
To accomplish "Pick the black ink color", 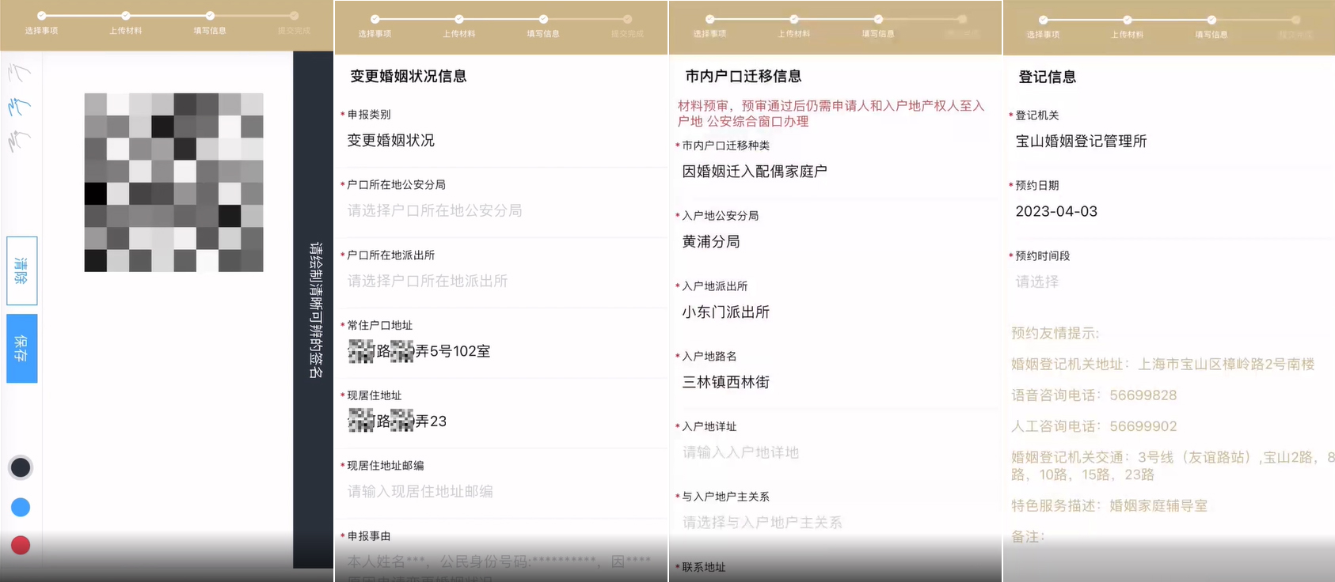I will point(21,467).
